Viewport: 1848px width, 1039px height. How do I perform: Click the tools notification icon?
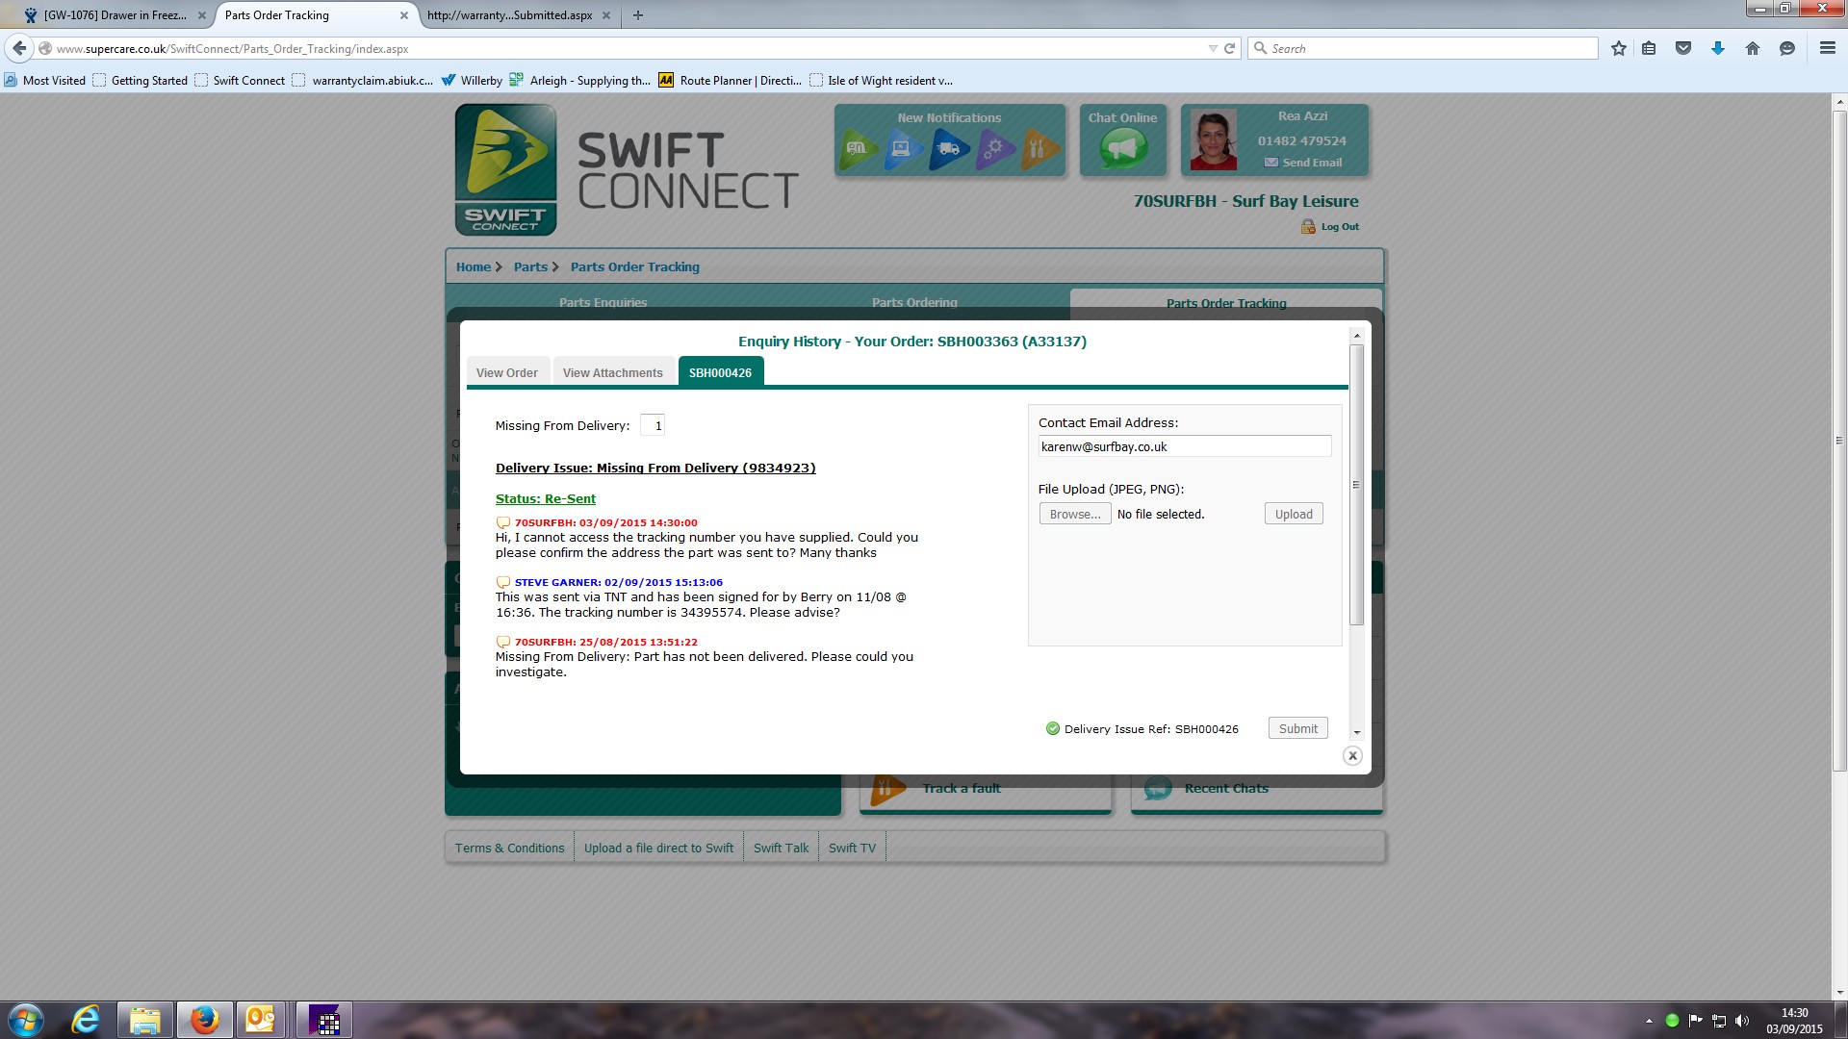pyautogui.click(x=1039, y=148)
